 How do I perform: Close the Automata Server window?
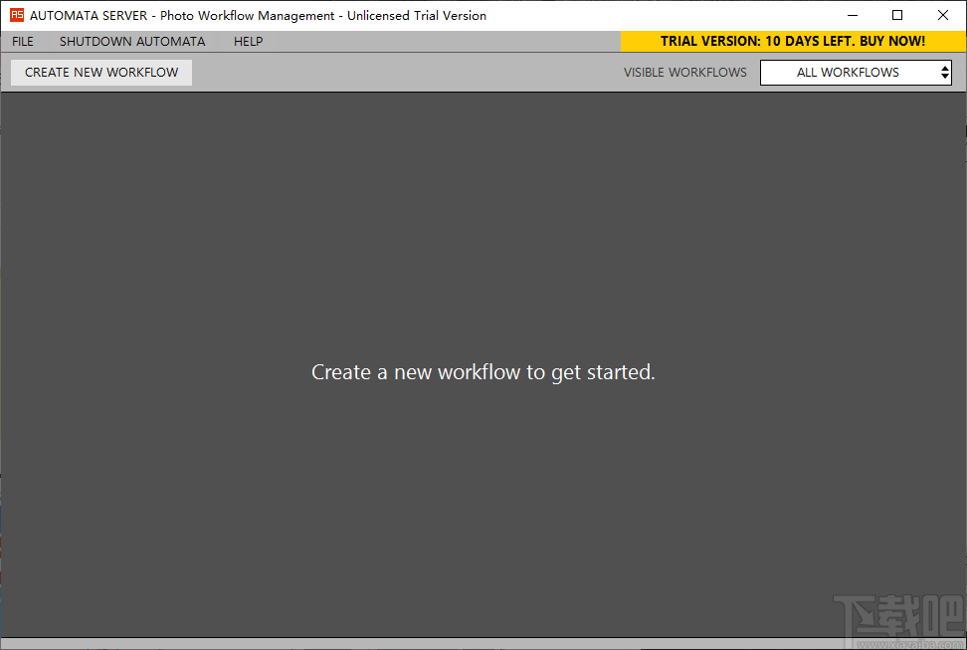[943, 16]
